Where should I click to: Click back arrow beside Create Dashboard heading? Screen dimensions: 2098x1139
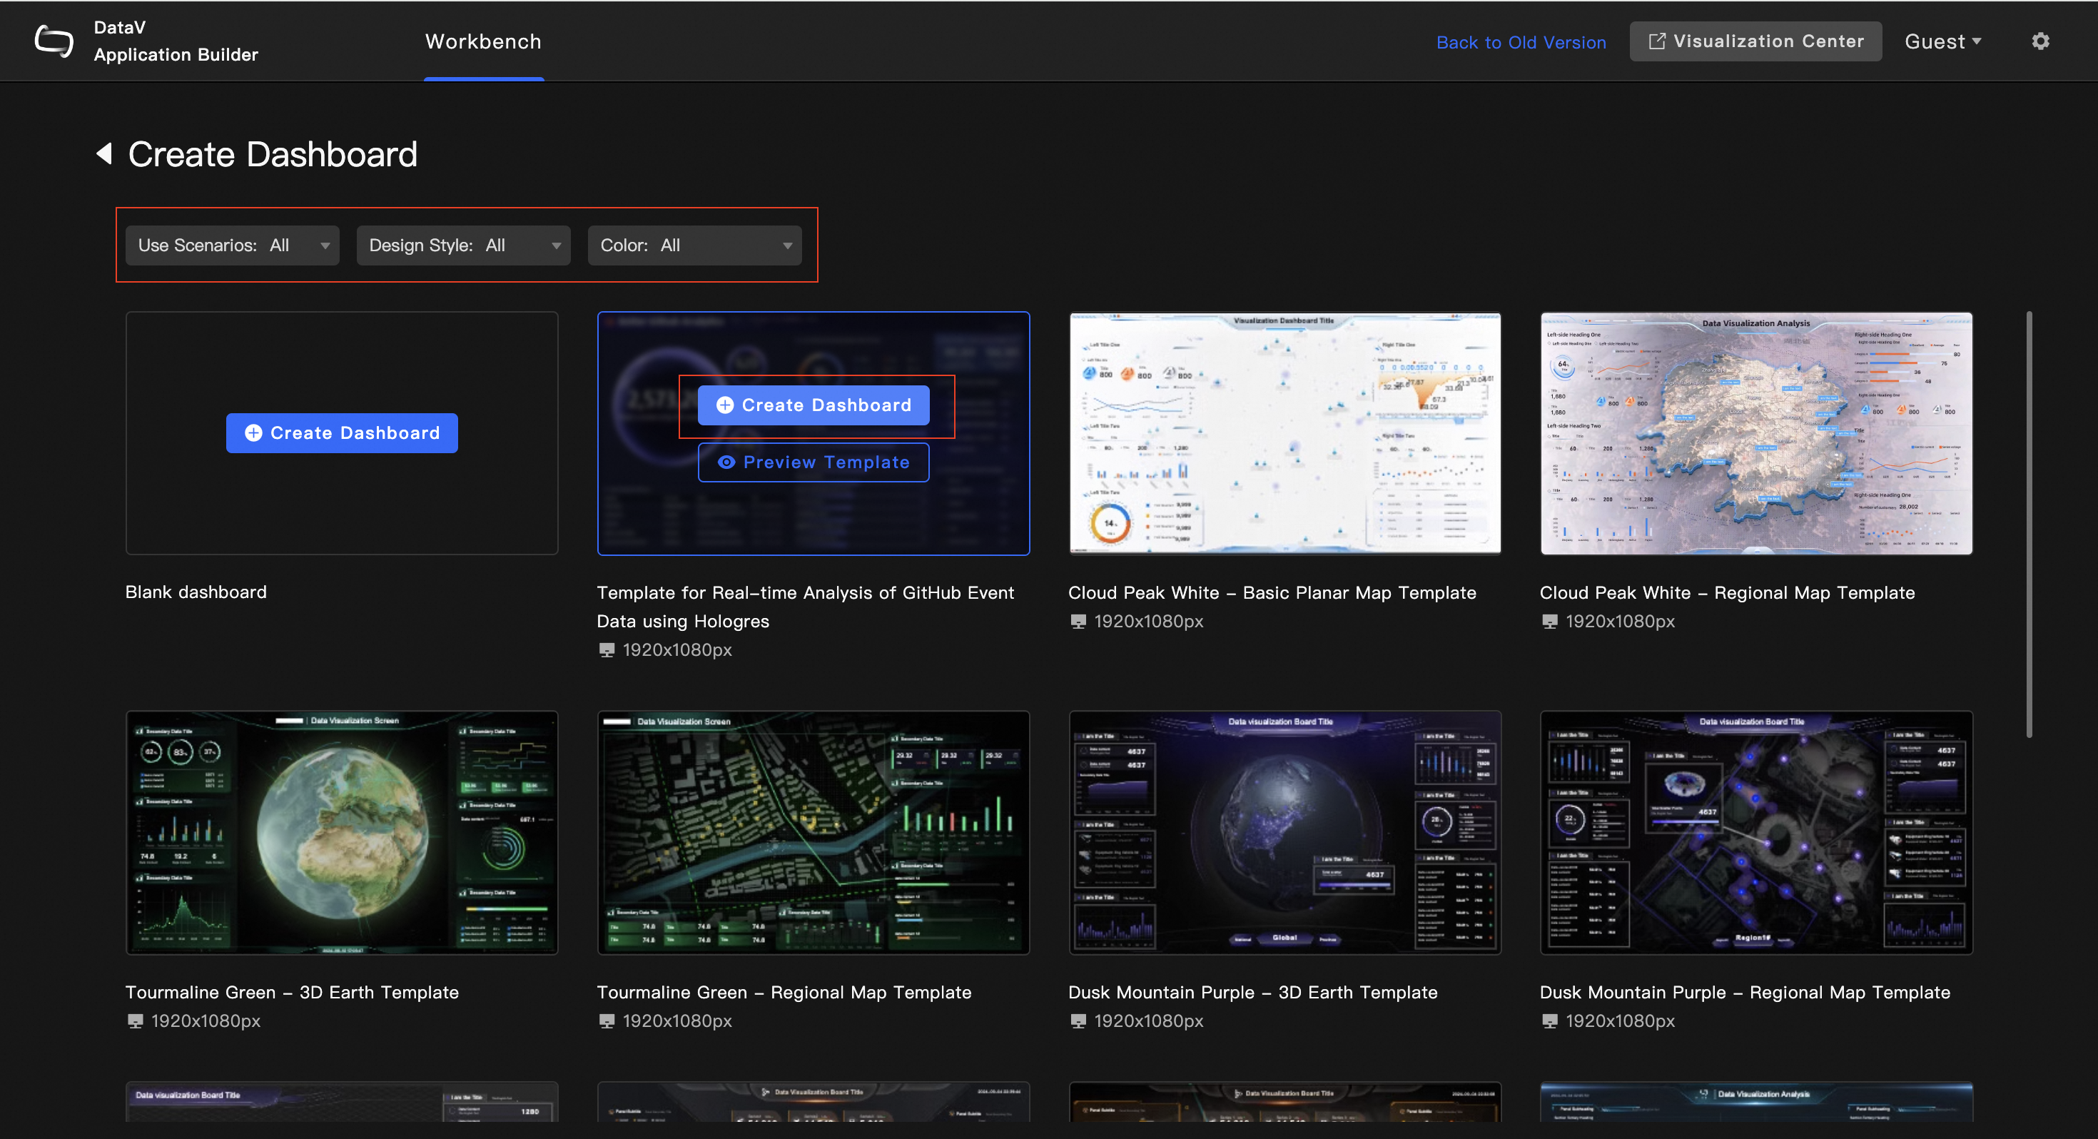click(x=104, y=153)
